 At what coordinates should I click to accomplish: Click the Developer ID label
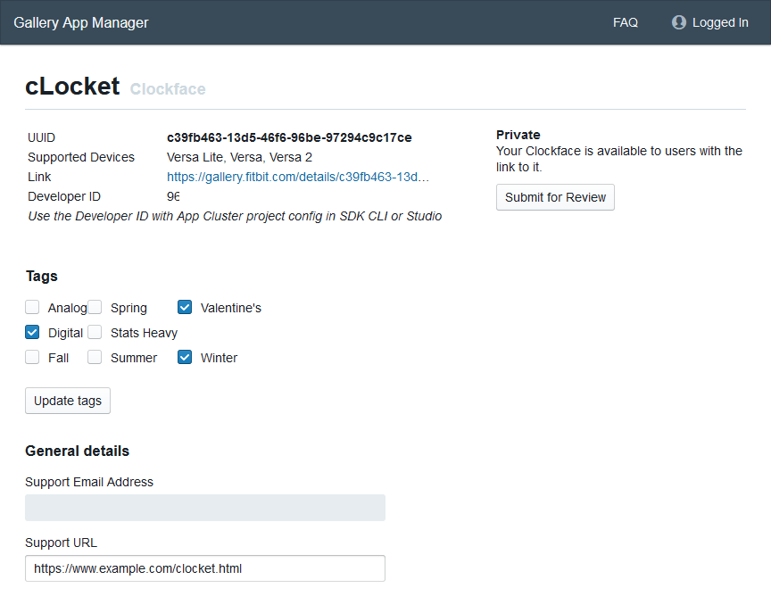(x=64, y=196)
